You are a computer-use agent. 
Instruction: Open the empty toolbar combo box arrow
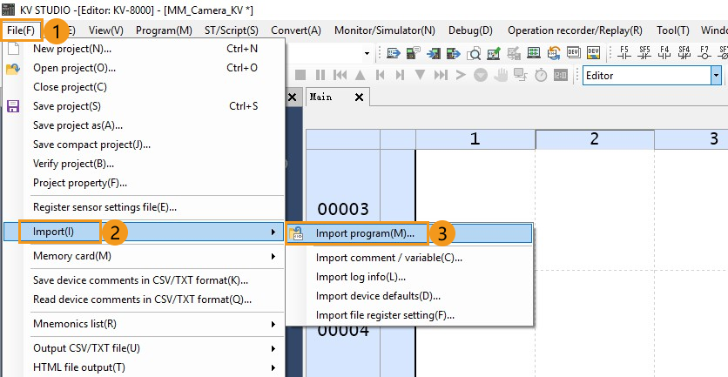(x=367, y=53)
